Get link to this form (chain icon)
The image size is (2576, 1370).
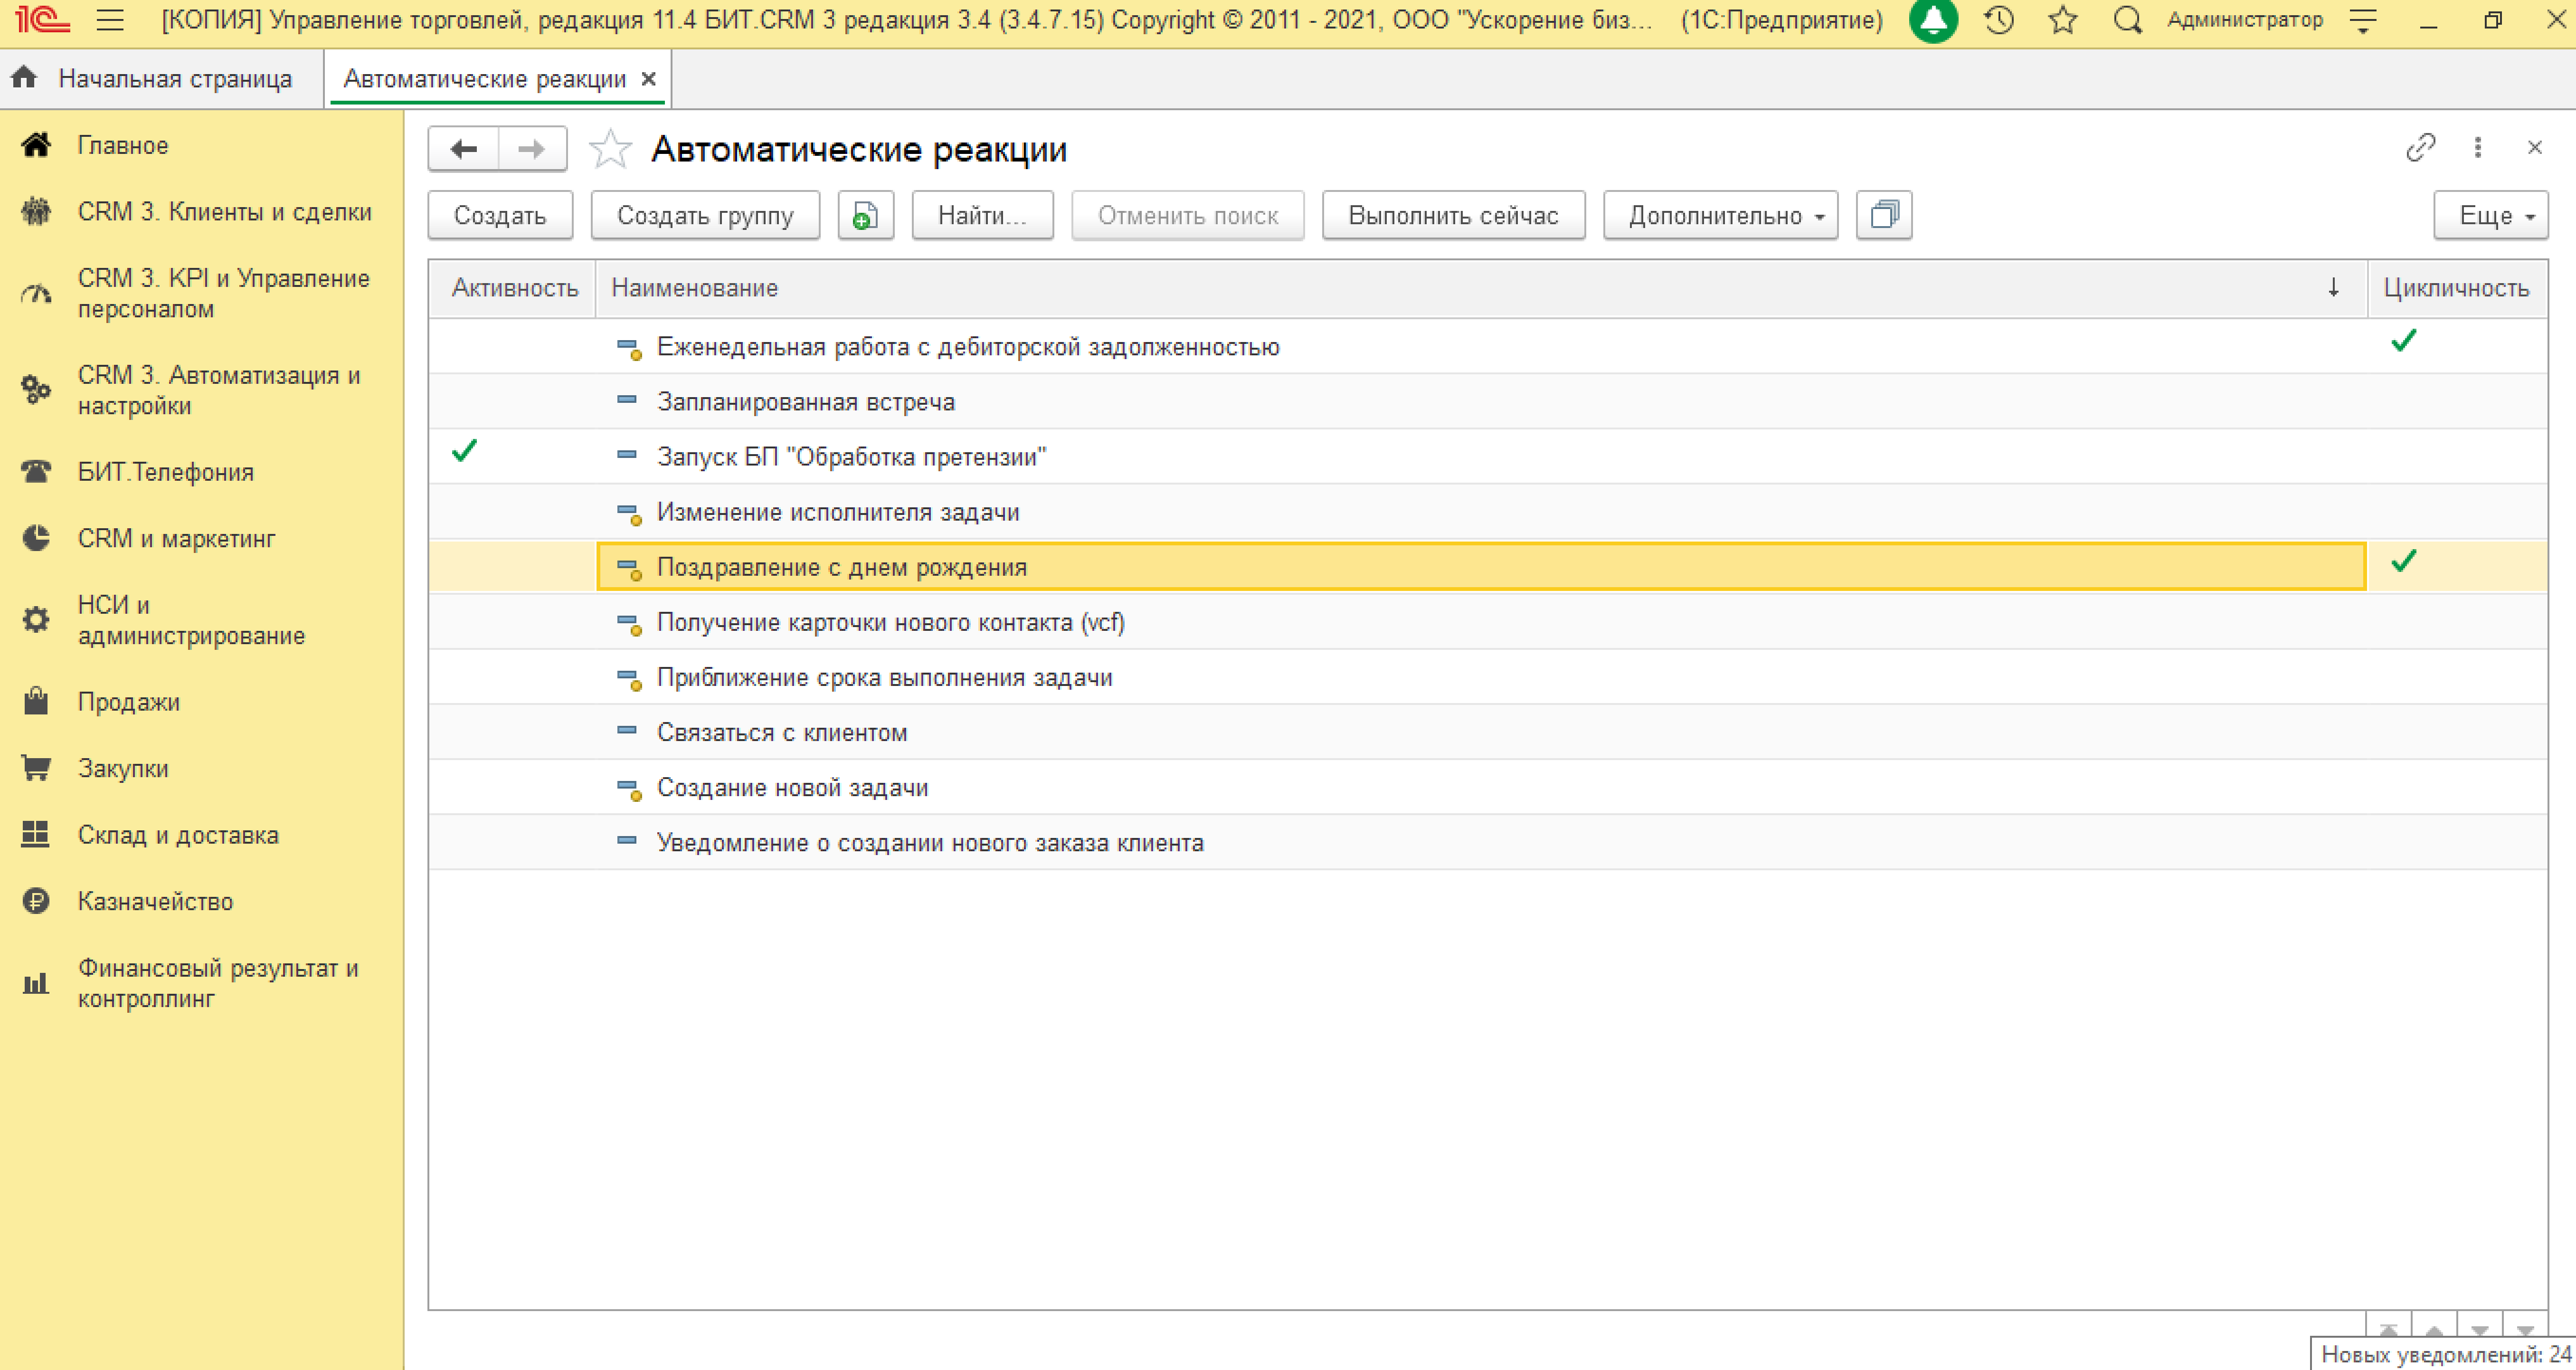pyautogui.click(x=2420, y=148)
